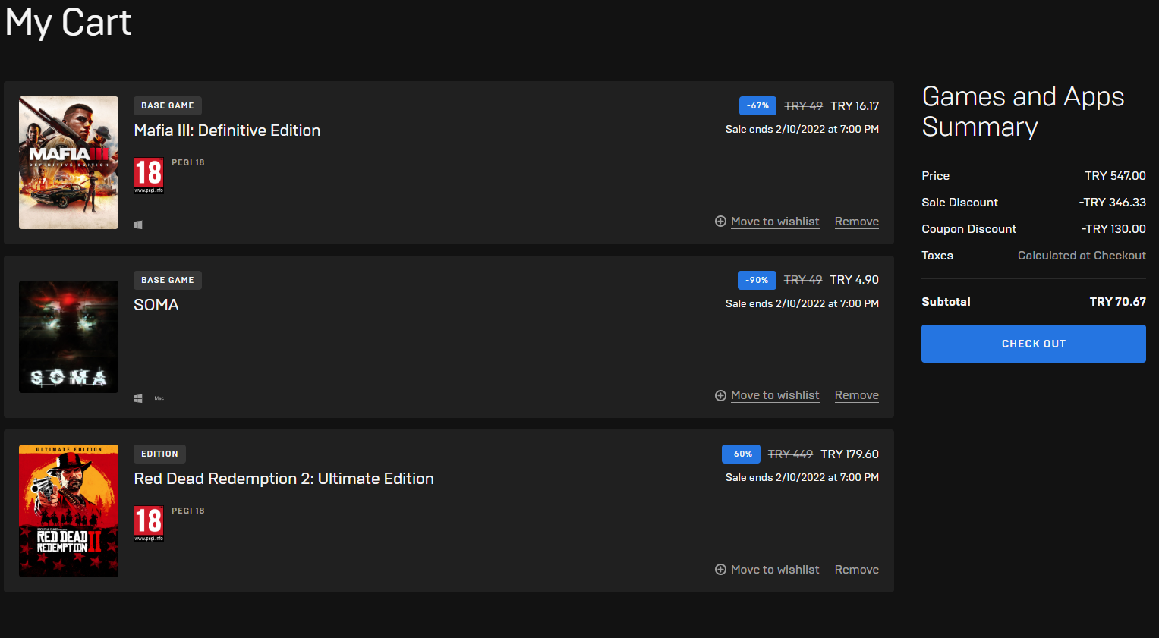Open the Red Dead Redemption 2 cover thumbnail
The image size is (1159, 638).
pyautogui.click(x=68, y=511)
